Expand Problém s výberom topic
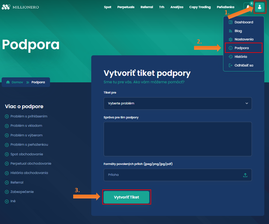Image resolution: width=269 pixels, height=224 pixels. tap(26, 135)
